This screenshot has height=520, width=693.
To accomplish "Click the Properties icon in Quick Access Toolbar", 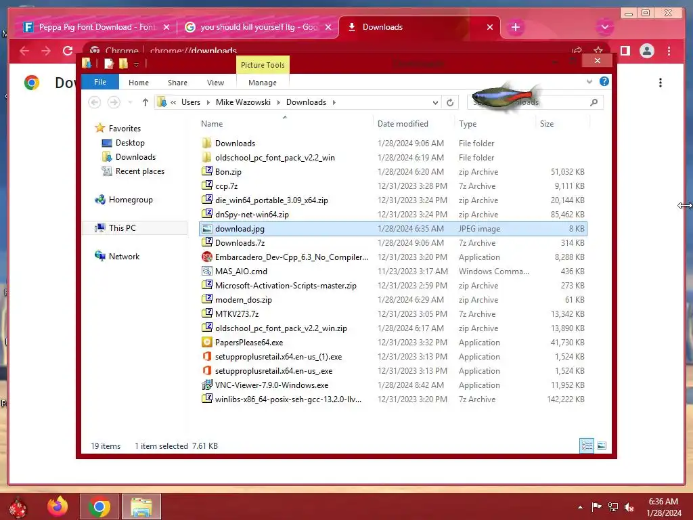I will pos(109,64).
